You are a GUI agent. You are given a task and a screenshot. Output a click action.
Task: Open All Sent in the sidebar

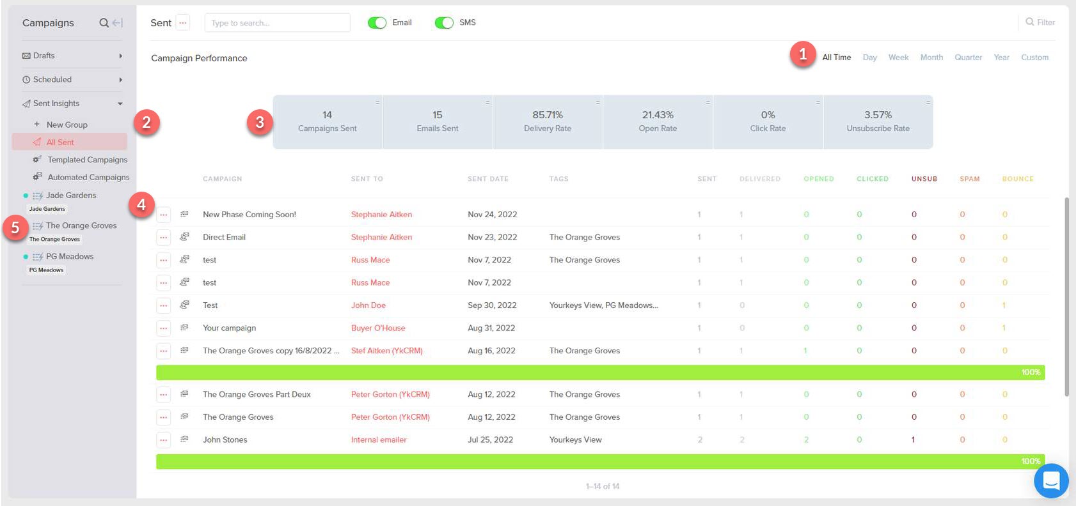pyautogui.click(x=69, y=142)
